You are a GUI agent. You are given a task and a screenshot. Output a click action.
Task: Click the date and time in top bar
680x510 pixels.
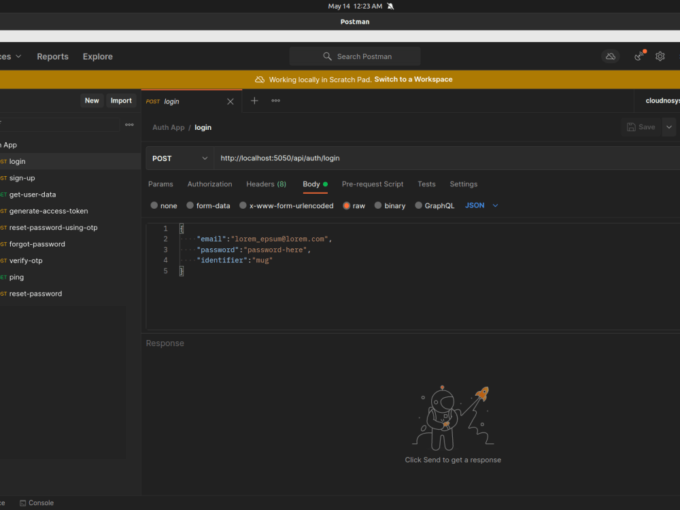[355, 6]
